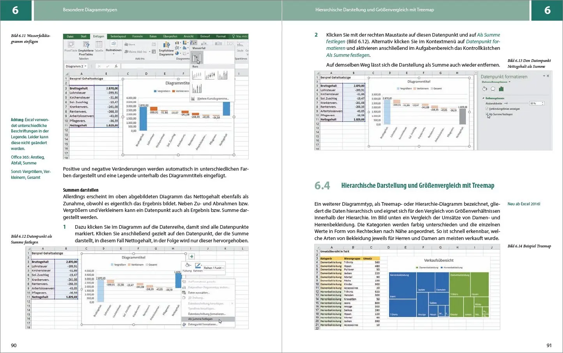Click Daten ribbon tab in Bild 6.11
The image size is (563, 353).
pyautogui.click(x=153, y=36)
